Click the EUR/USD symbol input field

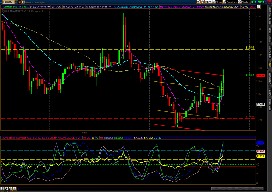[8, 2]
